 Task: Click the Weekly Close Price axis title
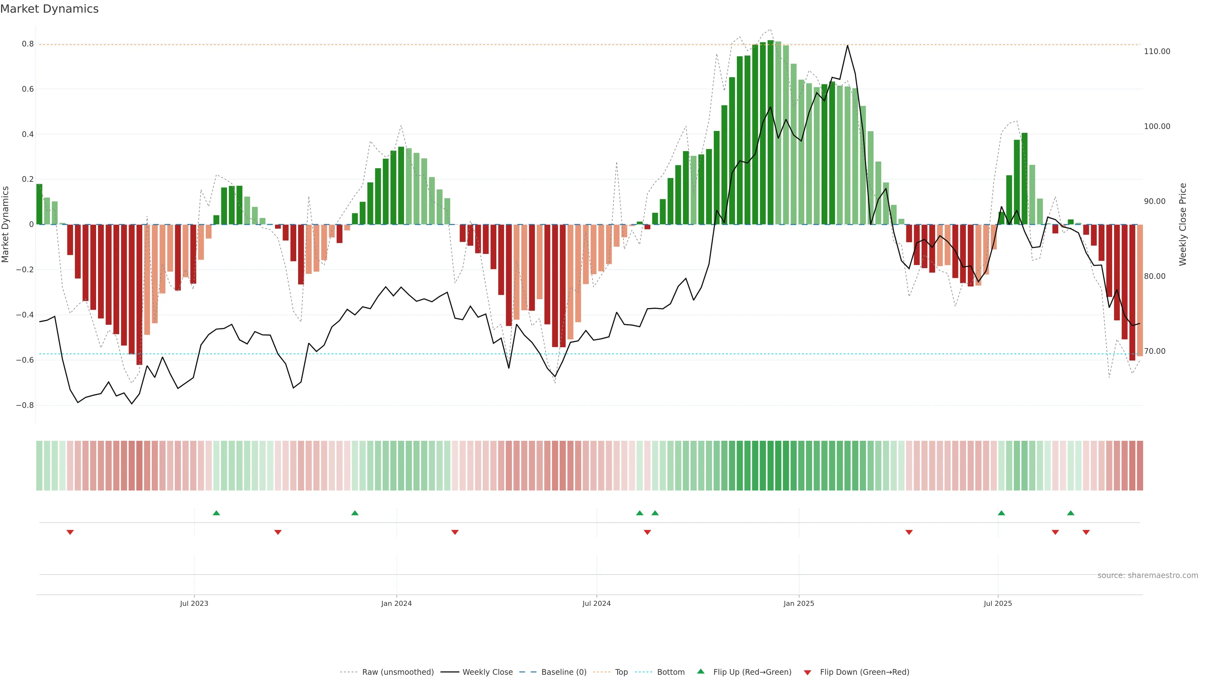1183,225
